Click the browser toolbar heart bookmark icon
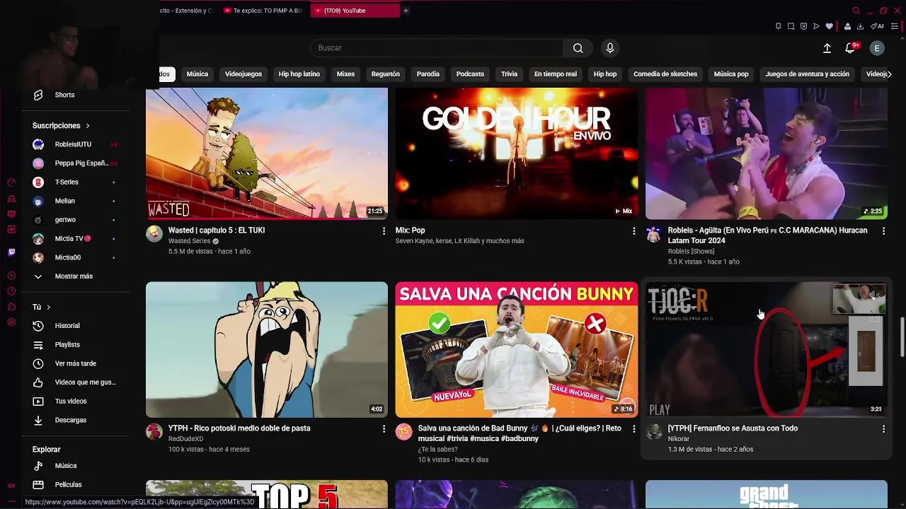Screen dimensions: 906x509 [829, 26]
